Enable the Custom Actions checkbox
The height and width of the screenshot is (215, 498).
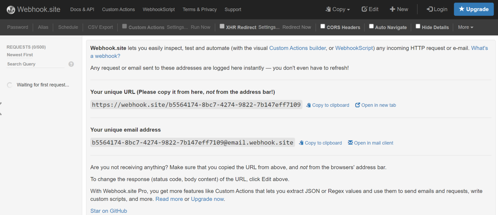(124, 26)
